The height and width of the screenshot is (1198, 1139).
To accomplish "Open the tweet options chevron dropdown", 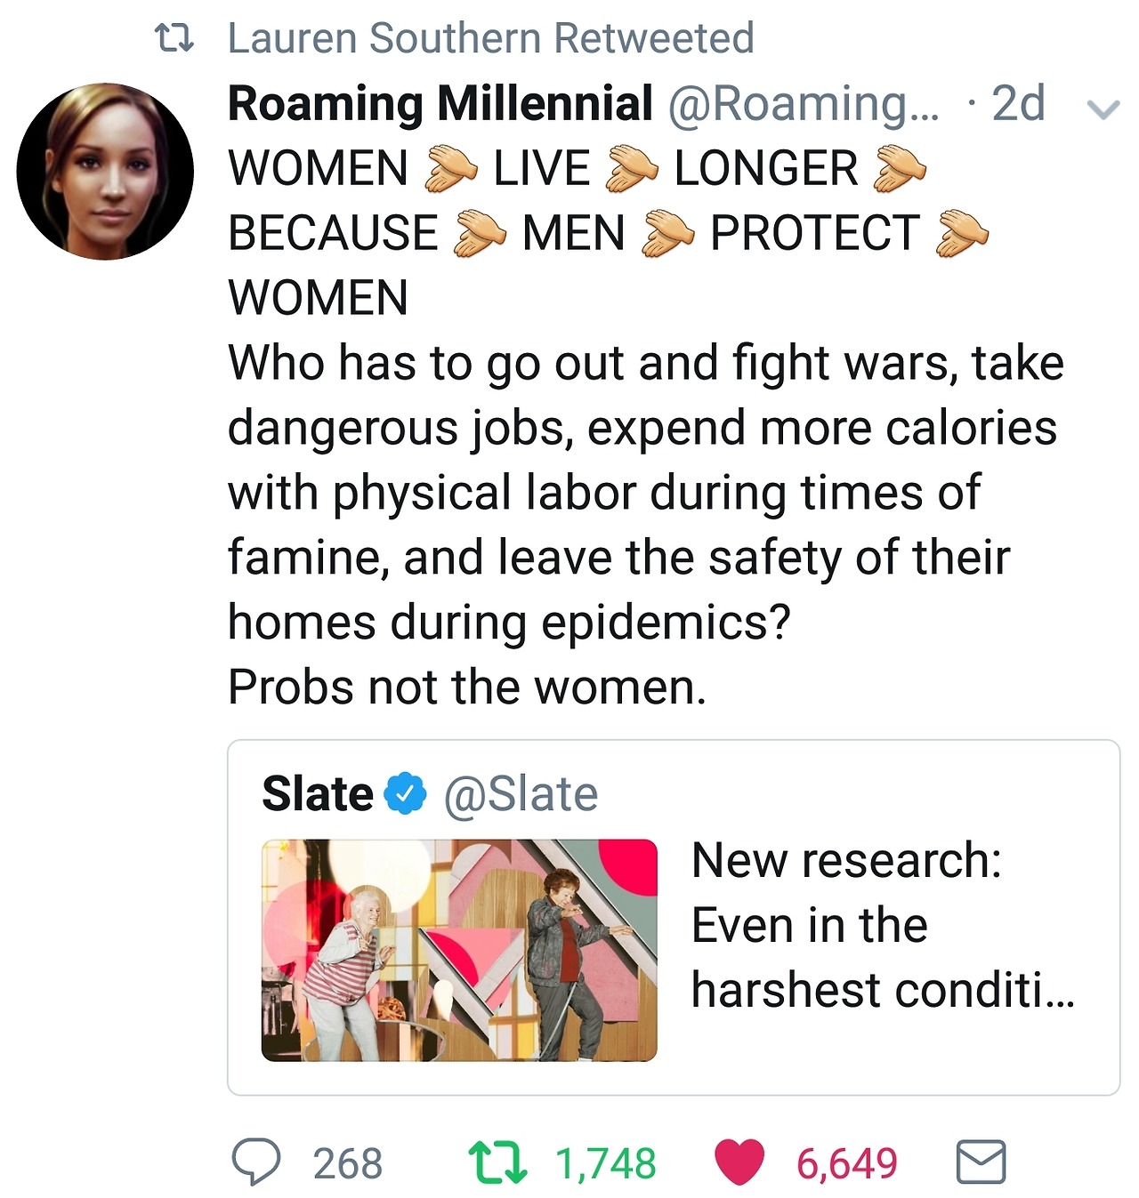I will 1103,109.
